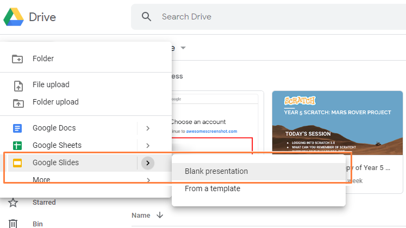Viewport: 406px width, 228px height.
Task: Open the Scratch Mars Rover presentation thumbnail
Action: (x=338, y=122)
